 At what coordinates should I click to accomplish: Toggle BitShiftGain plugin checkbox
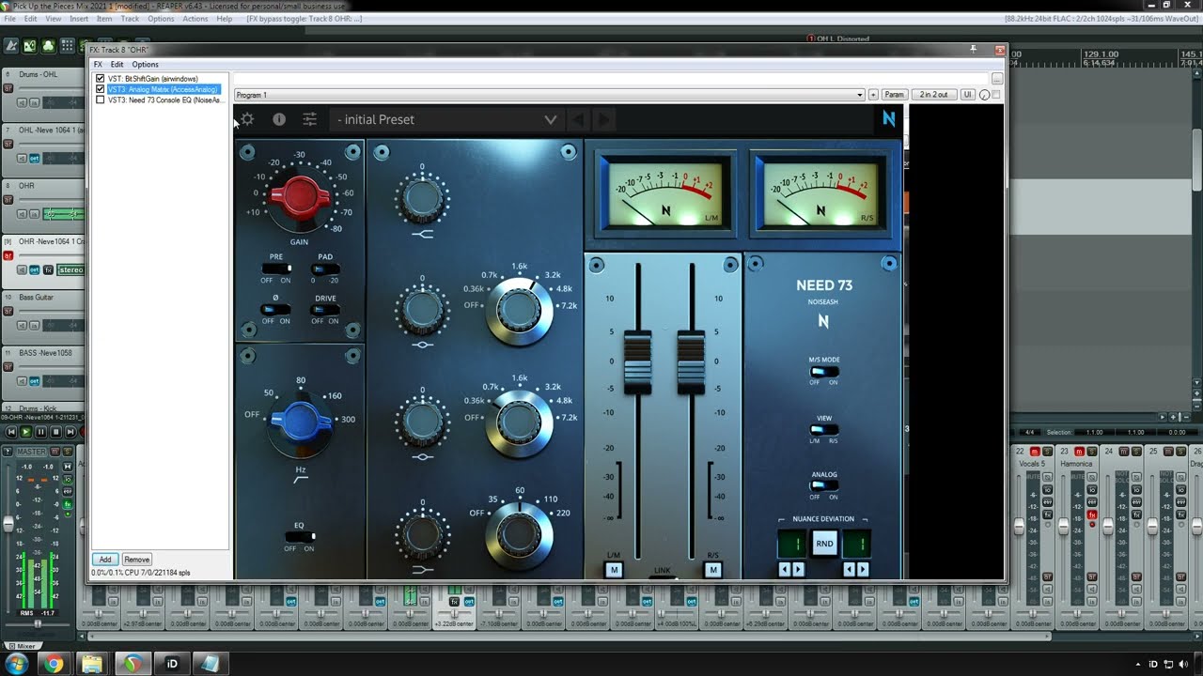tap(101, 79)
